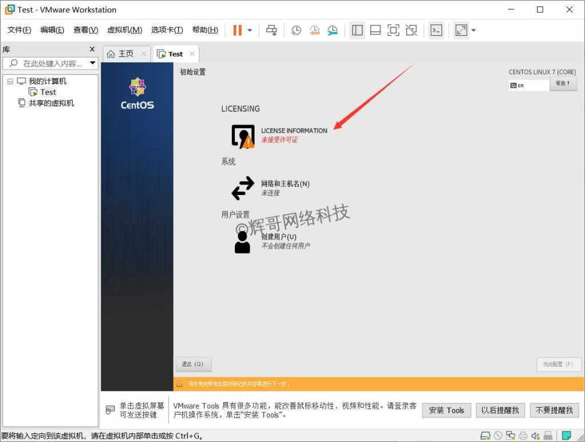
Task: Open 网络和主机名(N) settings
Action: 270,188
